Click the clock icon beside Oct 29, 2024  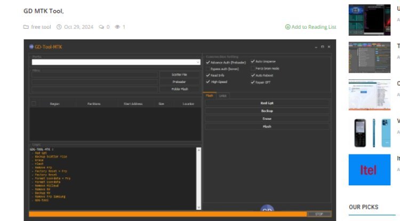click(x=59, y=27)
